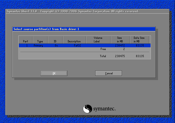
Task: Click the 'Fat32' description cell
Action: [78, 45]
